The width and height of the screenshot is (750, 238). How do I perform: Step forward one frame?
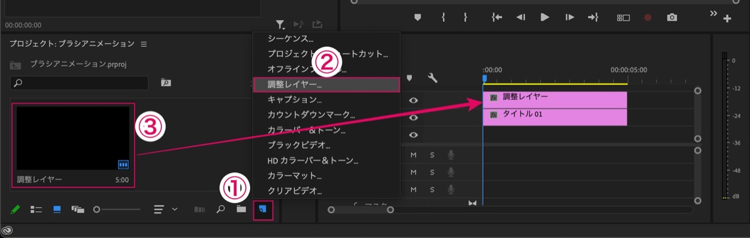[x=569, y=17]
